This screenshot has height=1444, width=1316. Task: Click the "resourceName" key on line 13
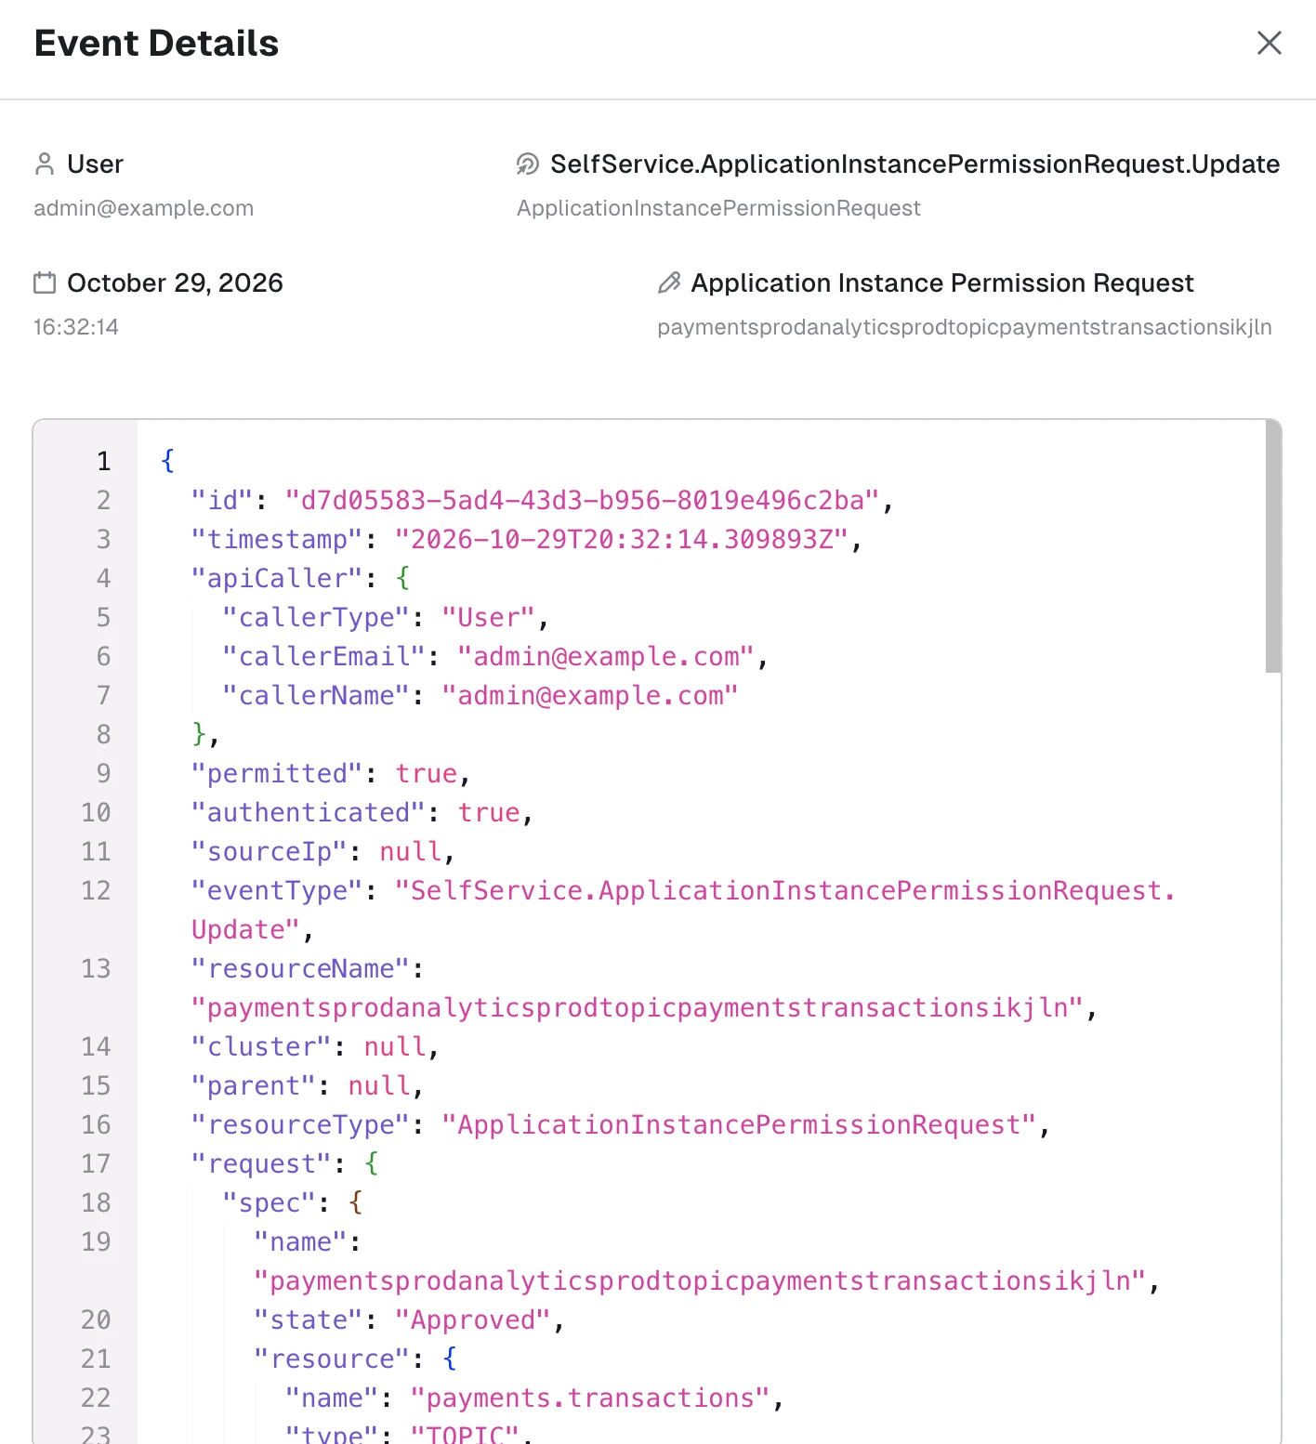point(300,969)
